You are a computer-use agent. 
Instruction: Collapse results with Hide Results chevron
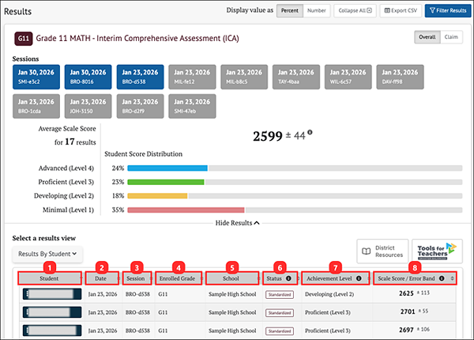point(257,223)
